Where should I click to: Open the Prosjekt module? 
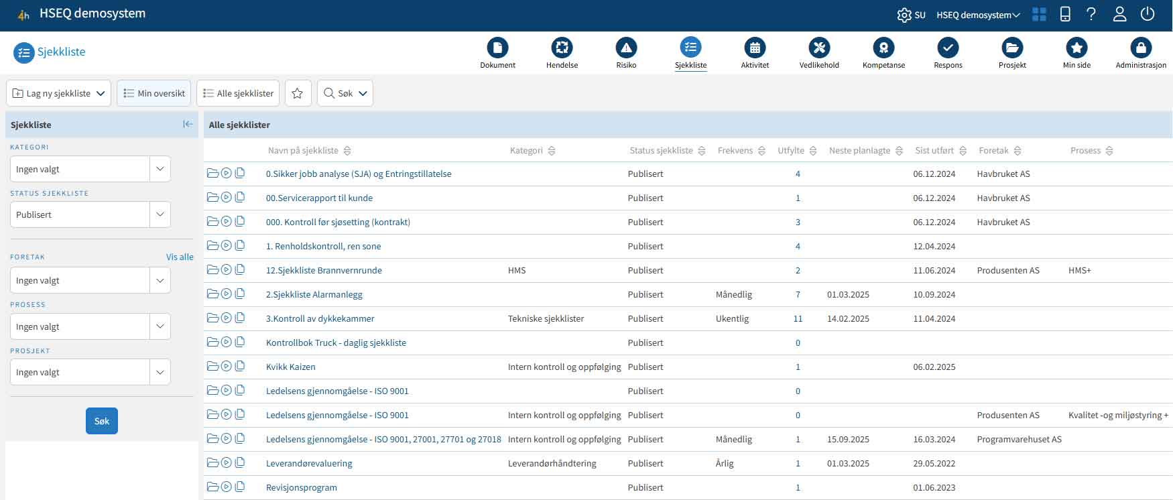pyautogui.click(x=1012, y=53)
